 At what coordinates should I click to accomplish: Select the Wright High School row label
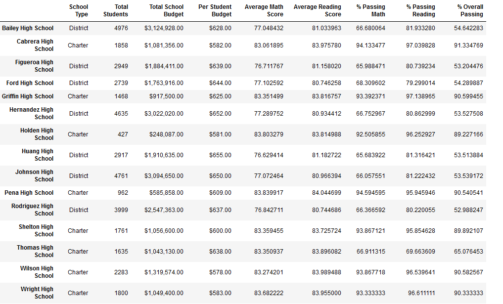(37, 293)
